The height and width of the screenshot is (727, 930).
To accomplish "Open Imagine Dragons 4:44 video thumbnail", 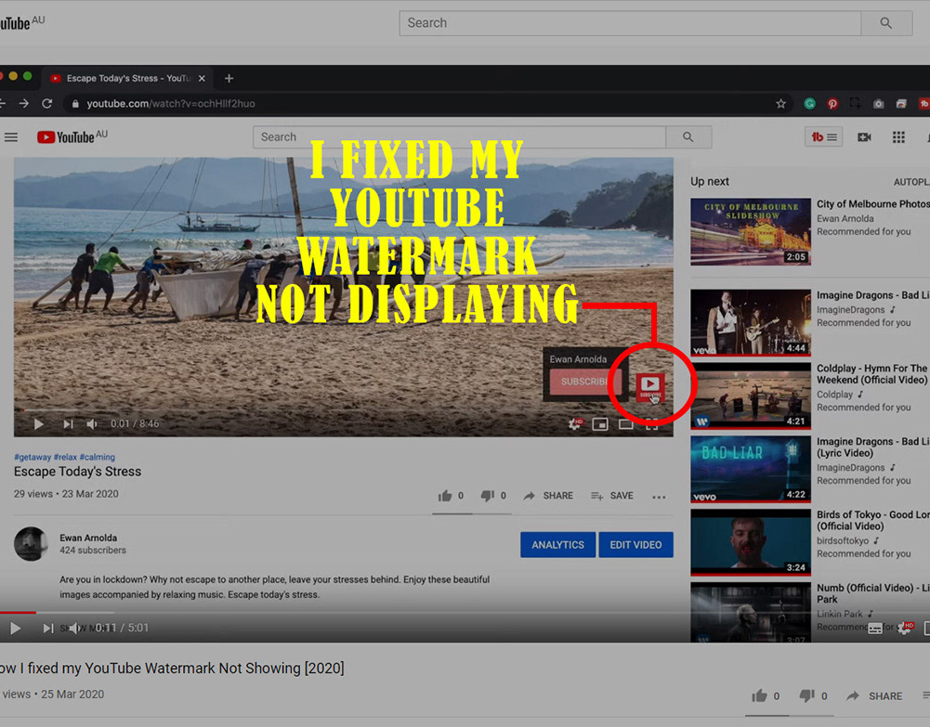I will [x=751, y=322].
